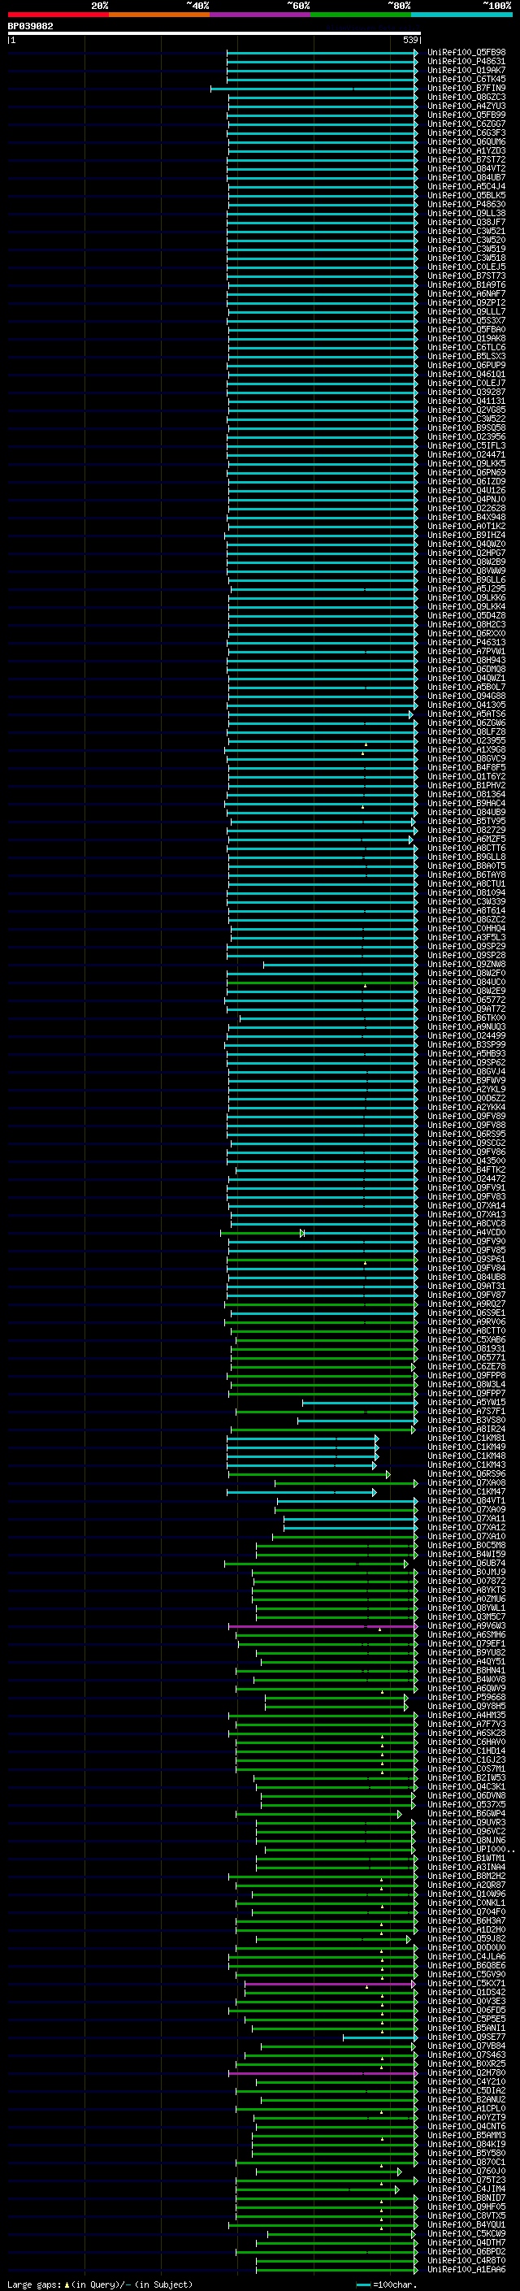The image size is (520, 2291).
Task: Click the UniRef100_A4ZYU3 label
Action: pyautogui.click(x=466, y=106)
